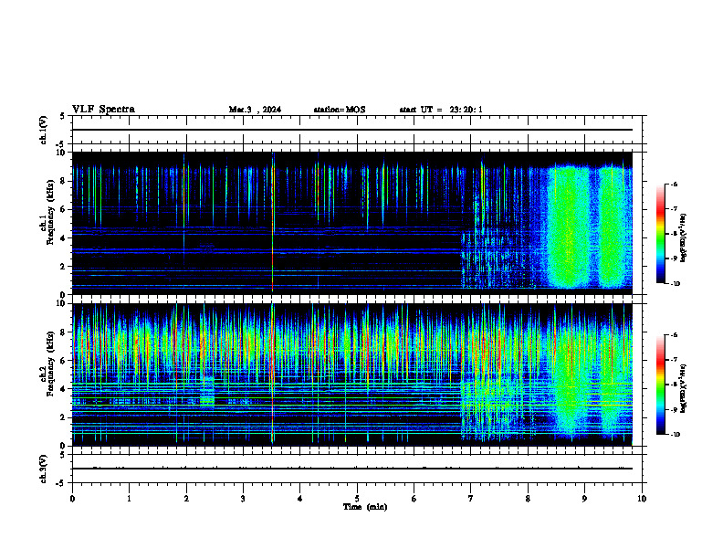
Task: Select the date label 'Mar.3 , 2024'
Action: (255, 110)
